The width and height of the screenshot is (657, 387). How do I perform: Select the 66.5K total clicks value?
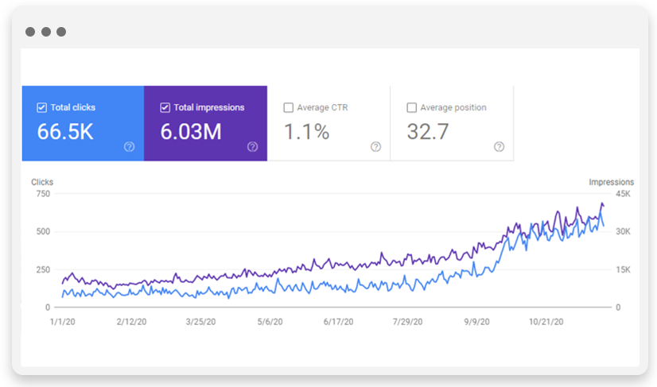pos(65,132)
